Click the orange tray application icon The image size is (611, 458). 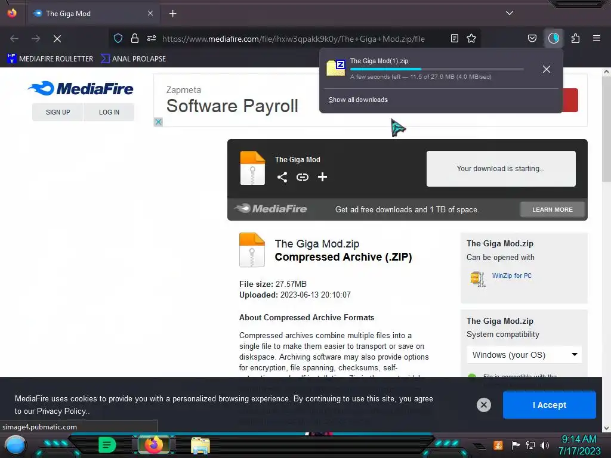[498, 445]
